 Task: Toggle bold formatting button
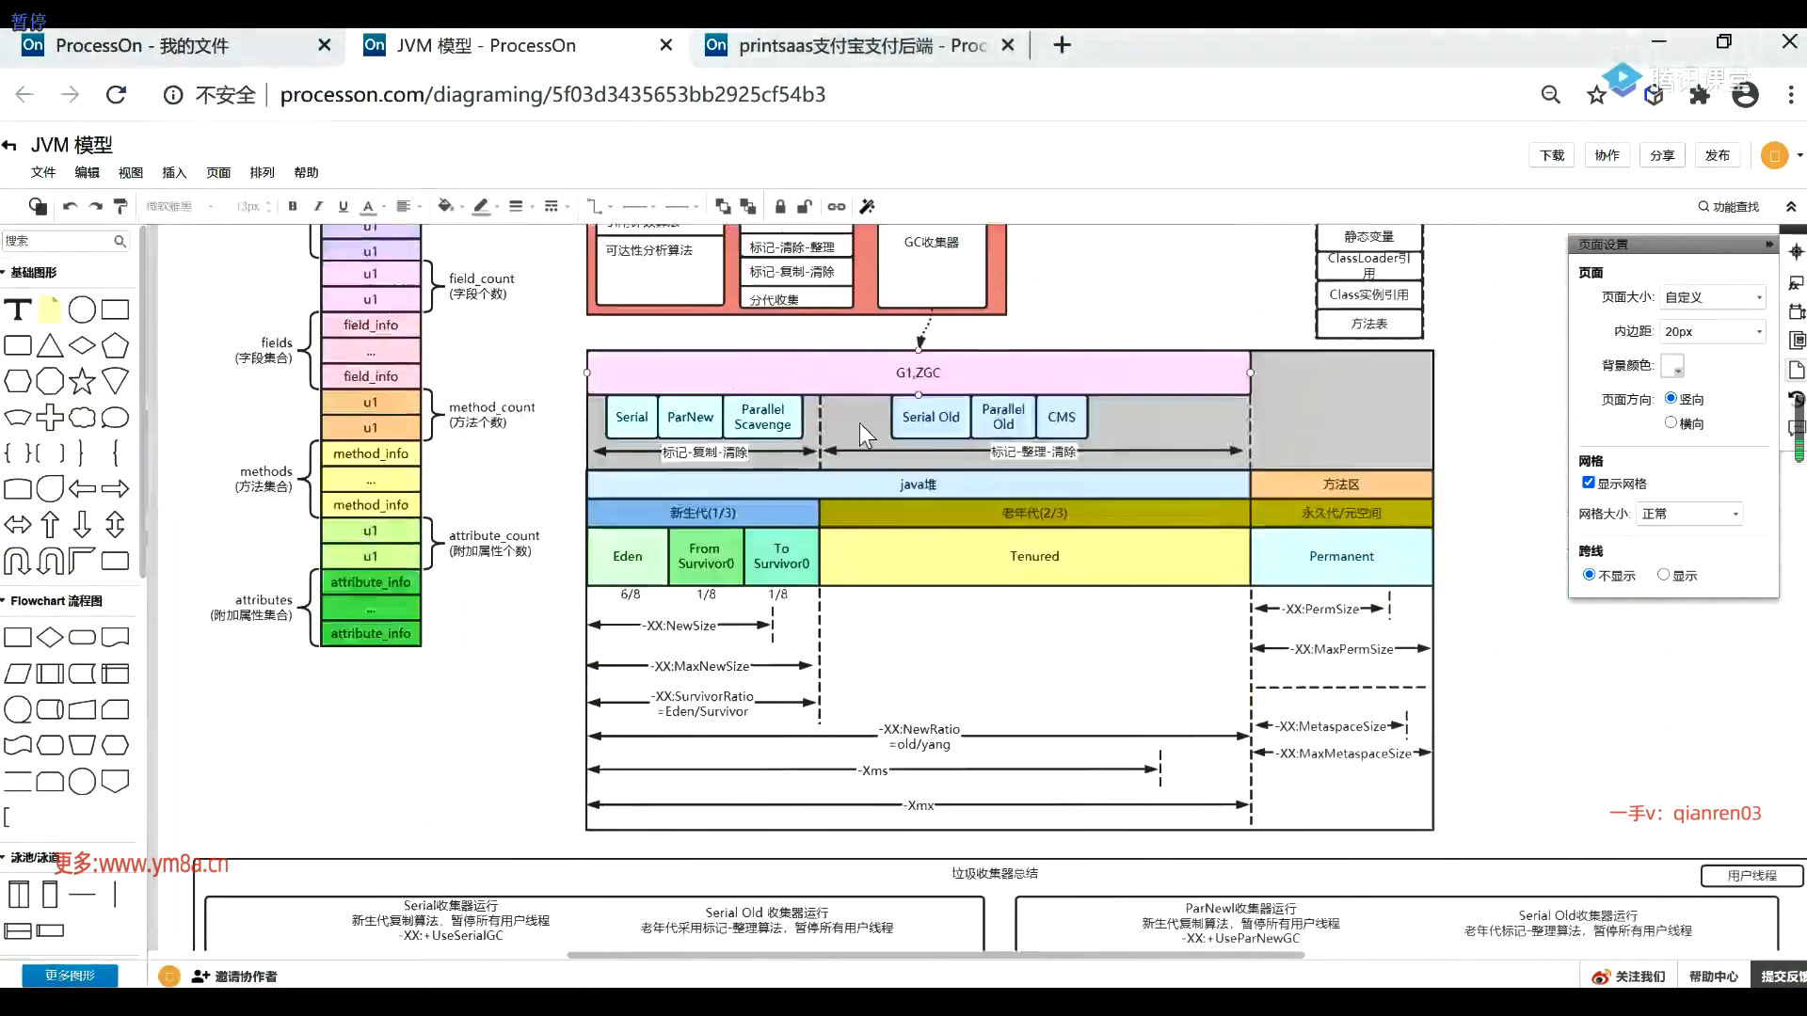[293, 206]
